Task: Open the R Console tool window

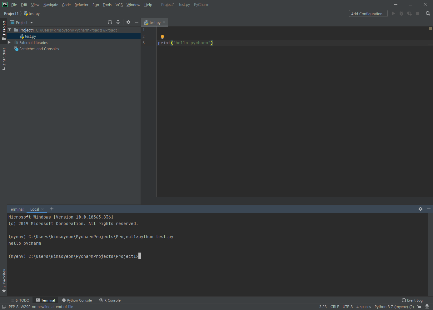Action: point(110,300)
